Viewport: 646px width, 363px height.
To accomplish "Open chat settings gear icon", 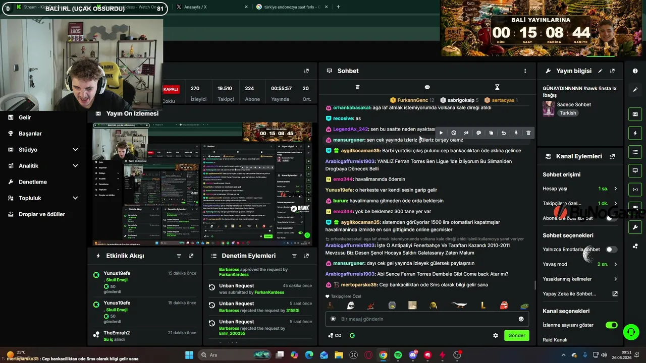I will click(x=496, y=335).
